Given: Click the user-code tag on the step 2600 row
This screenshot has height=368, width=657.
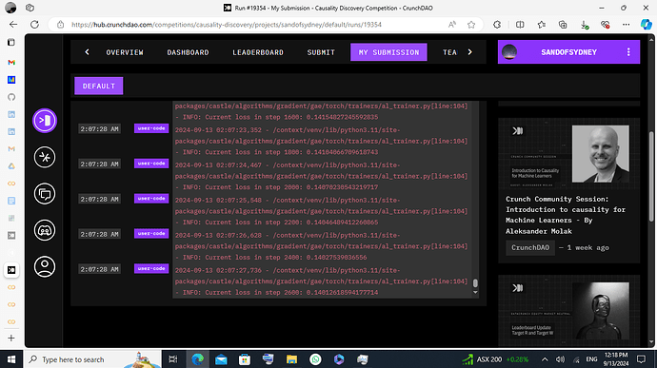Looking at the screenshot, I should pyautogui.click(x=151, y=268).
